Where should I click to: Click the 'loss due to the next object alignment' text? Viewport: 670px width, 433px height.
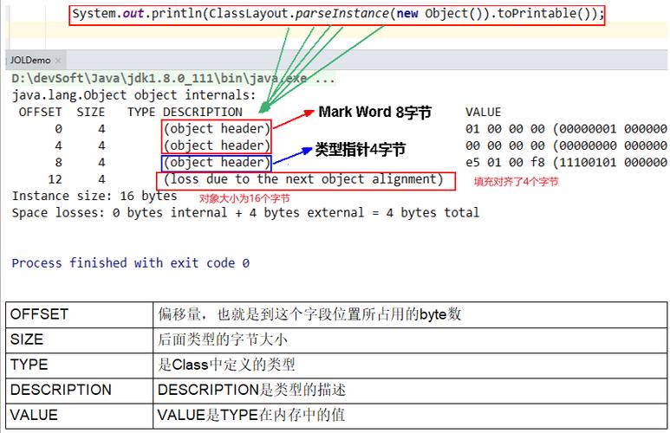pyautogui.click(x=303, y=179)
